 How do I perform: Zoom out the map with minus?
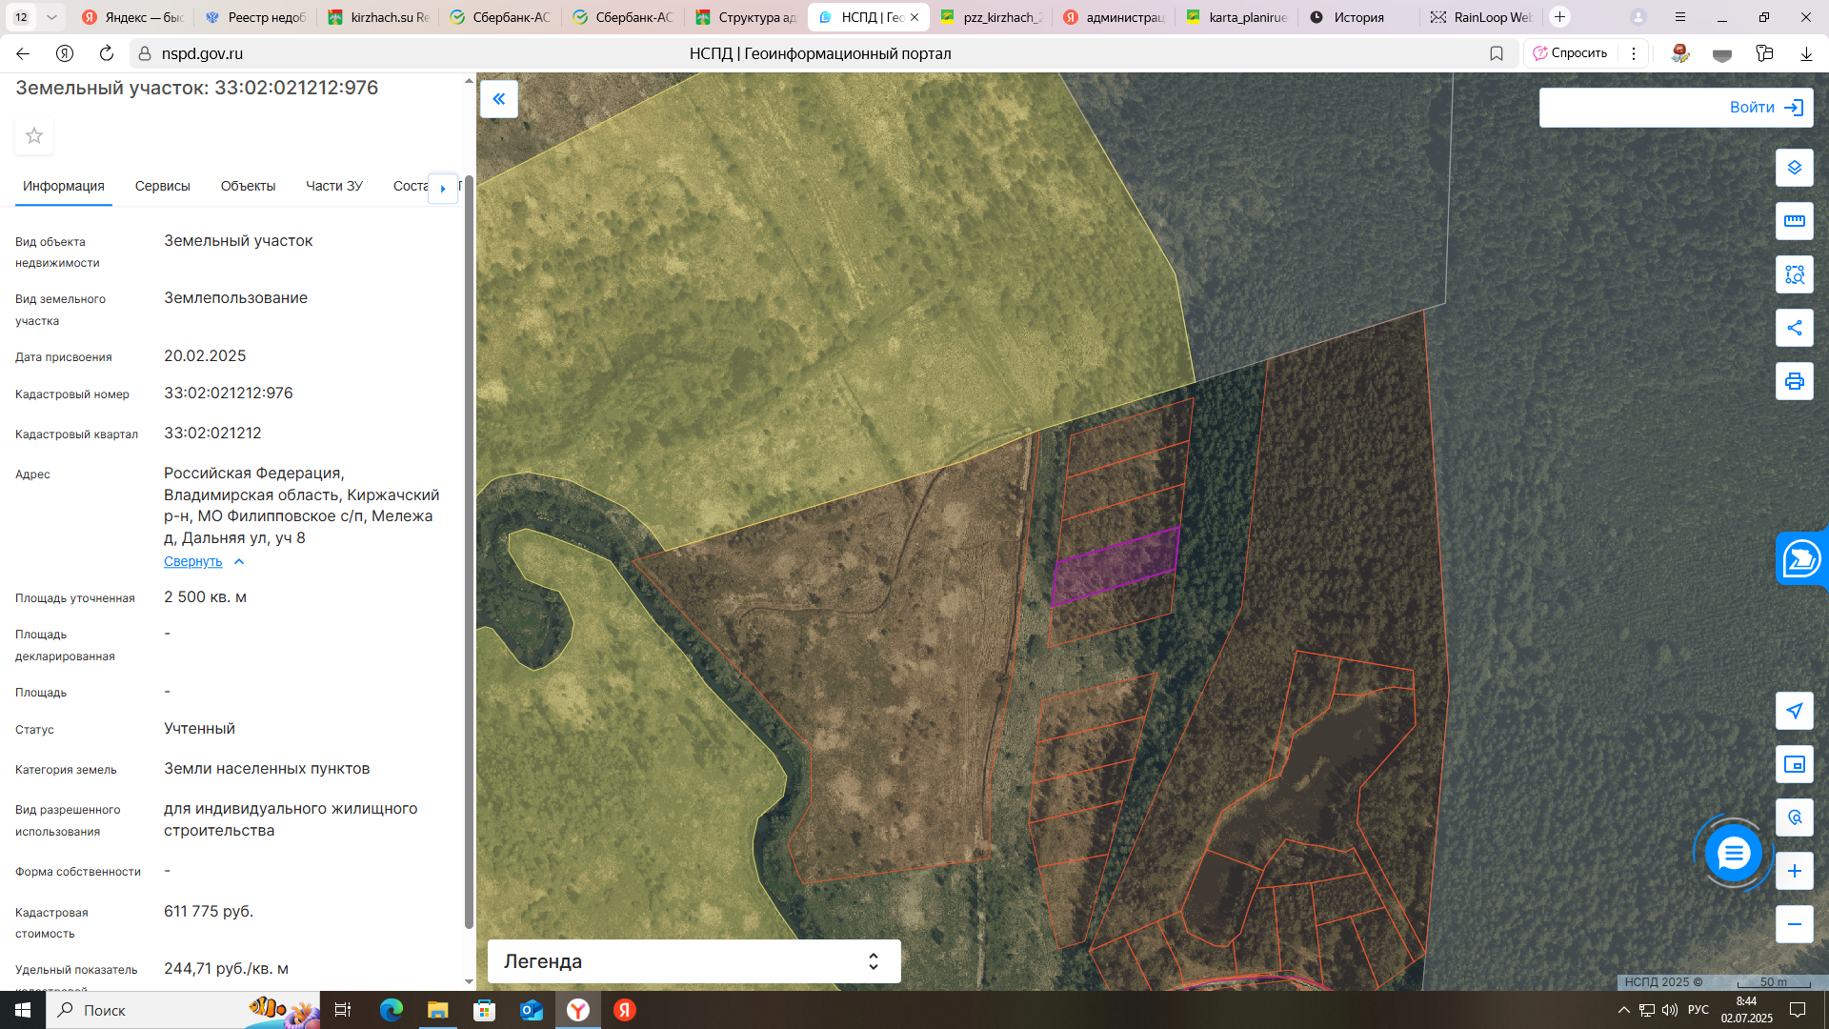pos(1794,924)
